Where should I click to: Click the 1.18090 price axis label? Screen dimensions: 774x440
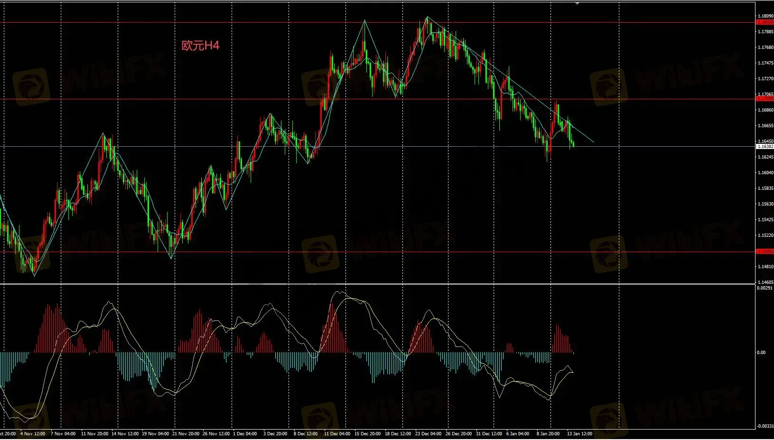point(765,16)
